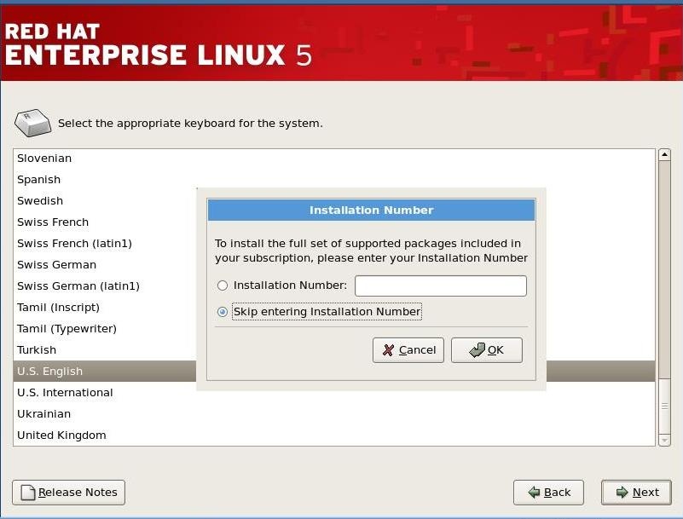Click Next to continue installation
The height and width of the screenshot is (519, 683).
tap(636, 492)
